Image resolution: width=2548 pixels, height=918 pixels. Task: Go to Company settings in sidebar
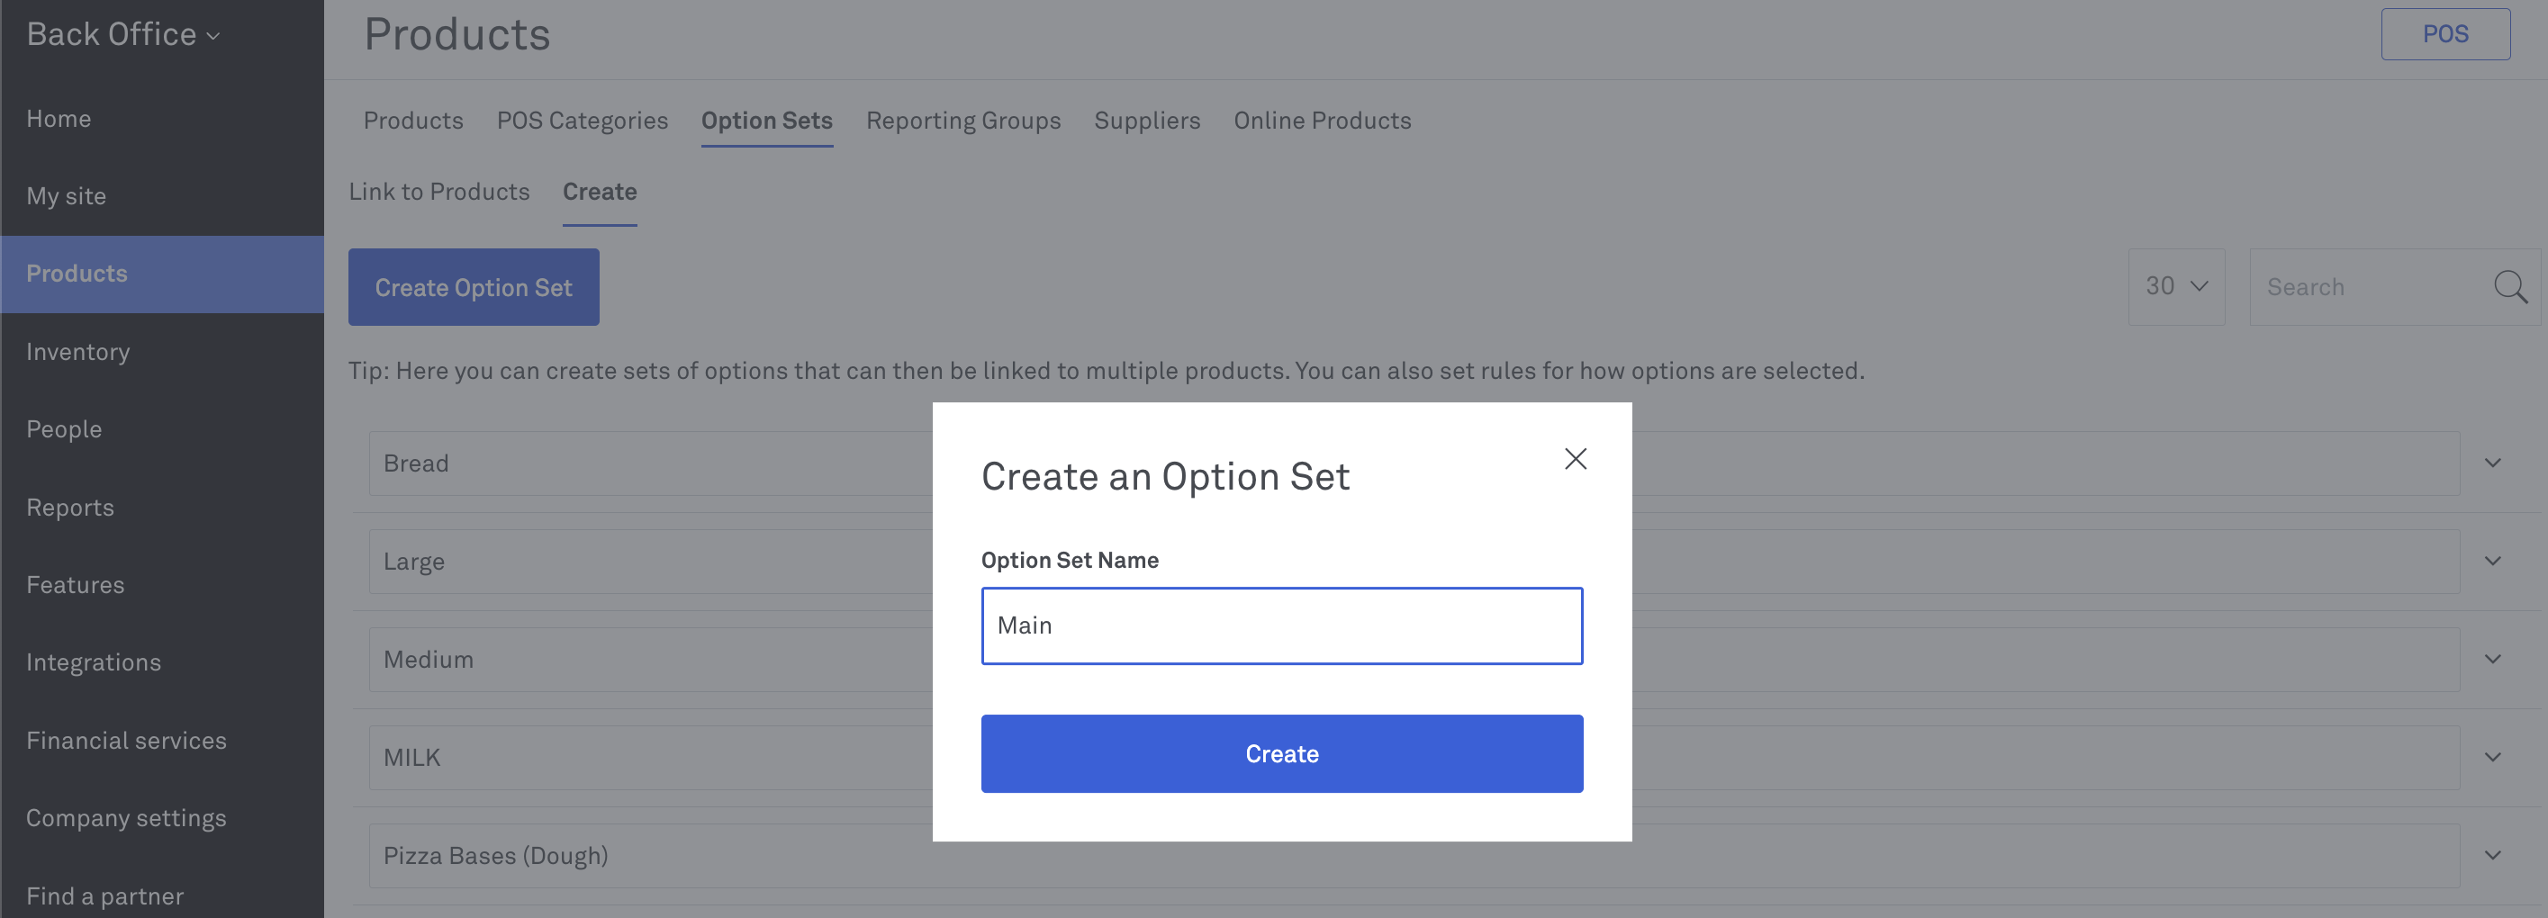[127, 817]
